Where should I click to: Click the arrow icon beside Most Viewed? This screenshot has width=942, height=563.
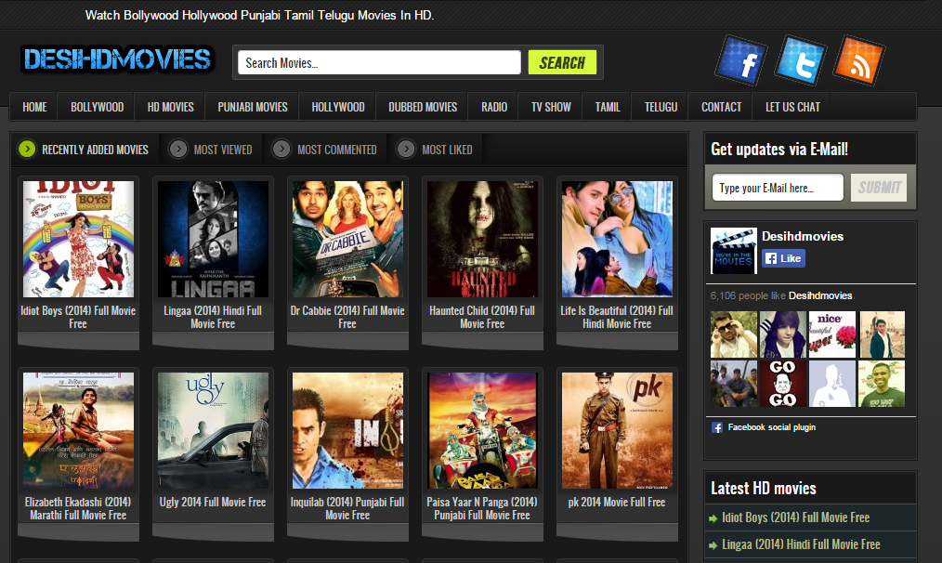click(x=177, y=149)
